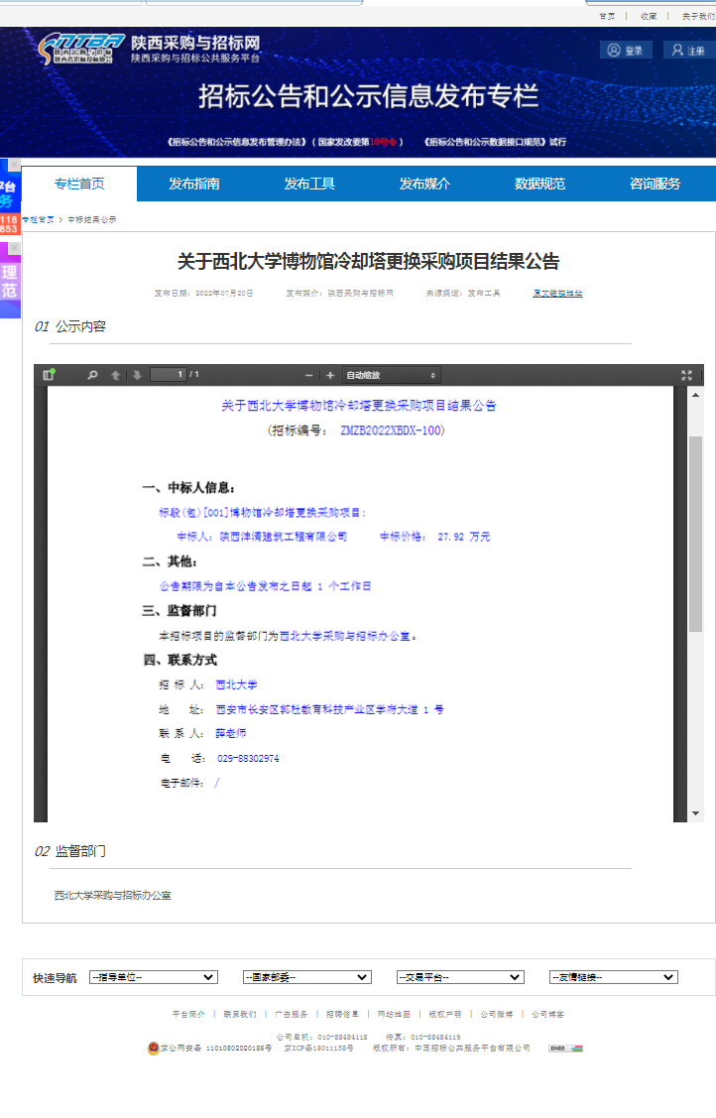Zoom in the PDF with plus

[330, 375]
